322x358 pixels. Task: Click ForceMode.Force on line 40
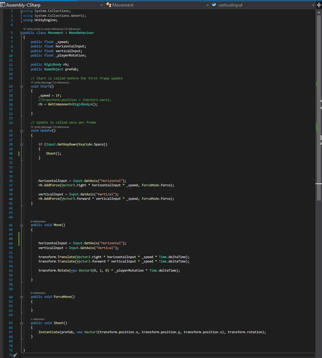156,199
